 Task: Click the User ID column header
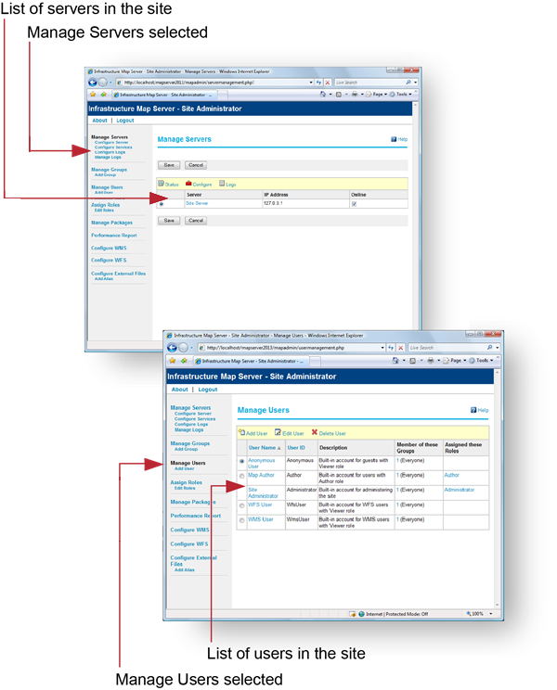click(296, 448)
